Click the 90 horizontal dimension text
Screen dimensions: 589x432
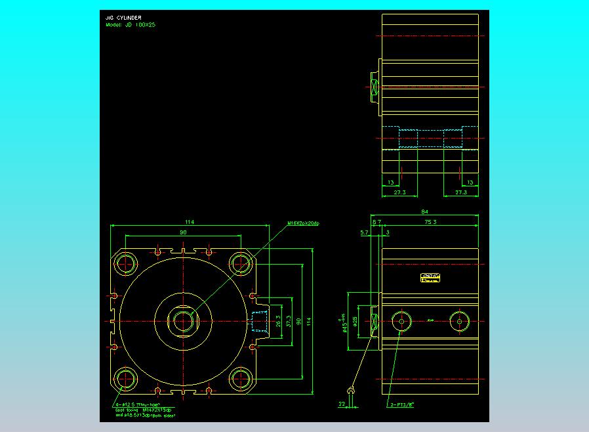coord(183,232)
